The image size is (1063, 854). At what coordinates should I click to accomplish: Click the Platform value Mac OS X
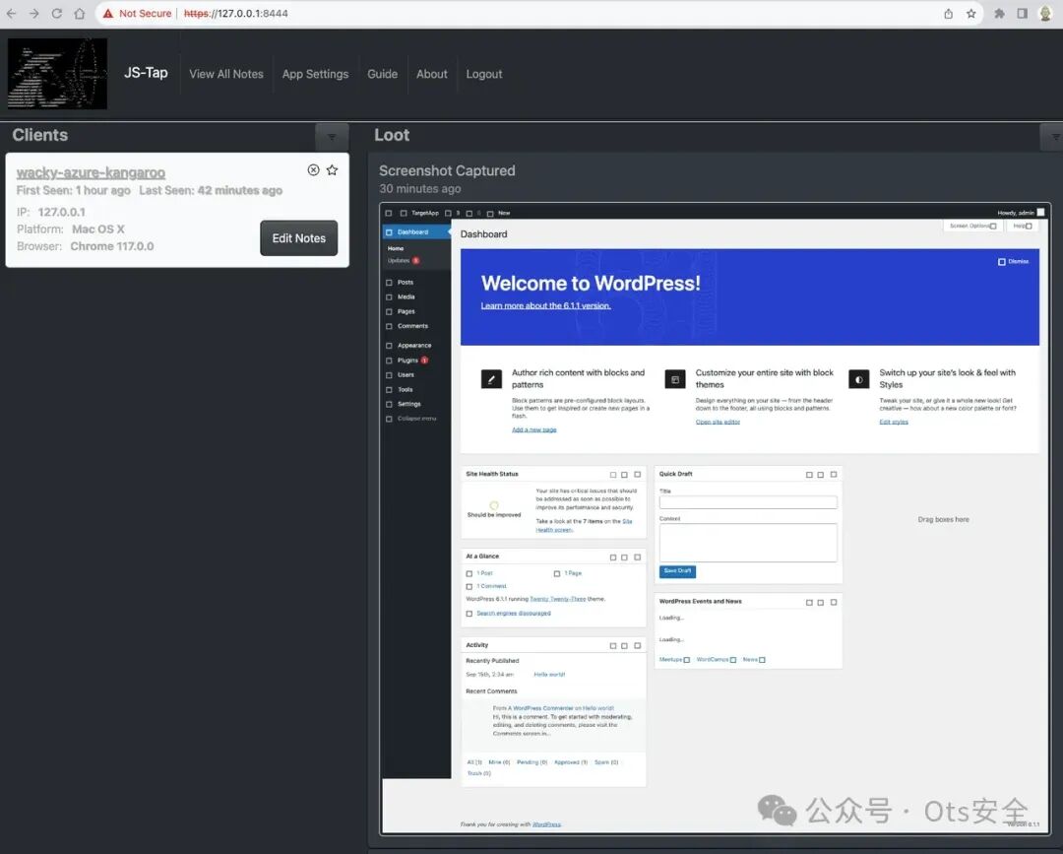98,230
